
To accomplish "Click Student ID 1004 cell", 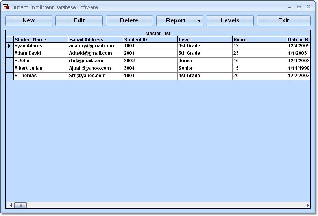I will pyautogui.click(x=150, y=76).
